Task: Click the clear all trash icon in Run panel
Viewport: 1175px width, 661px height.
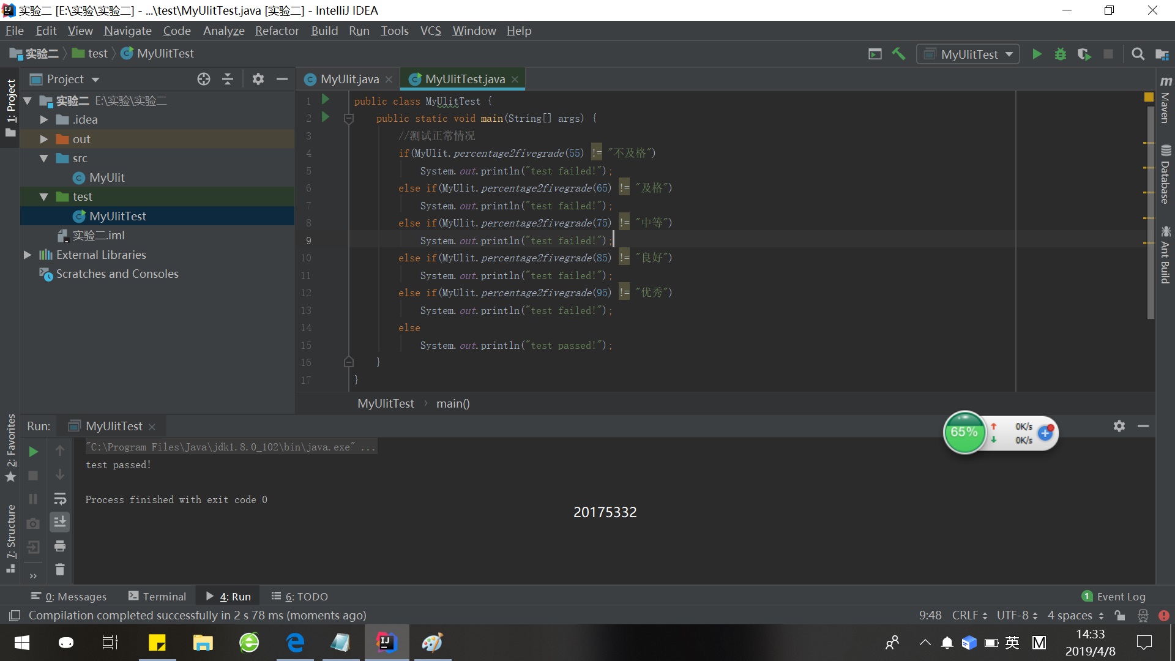Action: [59, 569]
